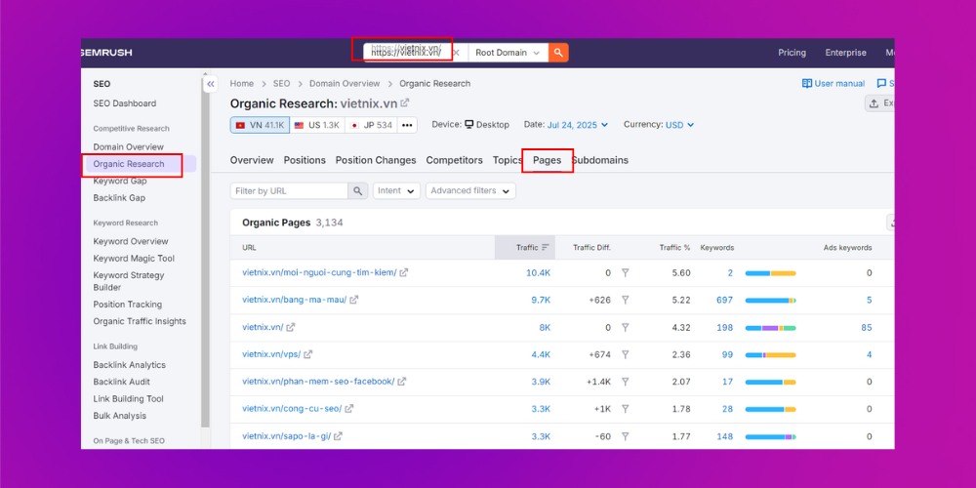Click the orange search magnifier button
The width and height of the screenshot is (976, 488).
[558, 53]
